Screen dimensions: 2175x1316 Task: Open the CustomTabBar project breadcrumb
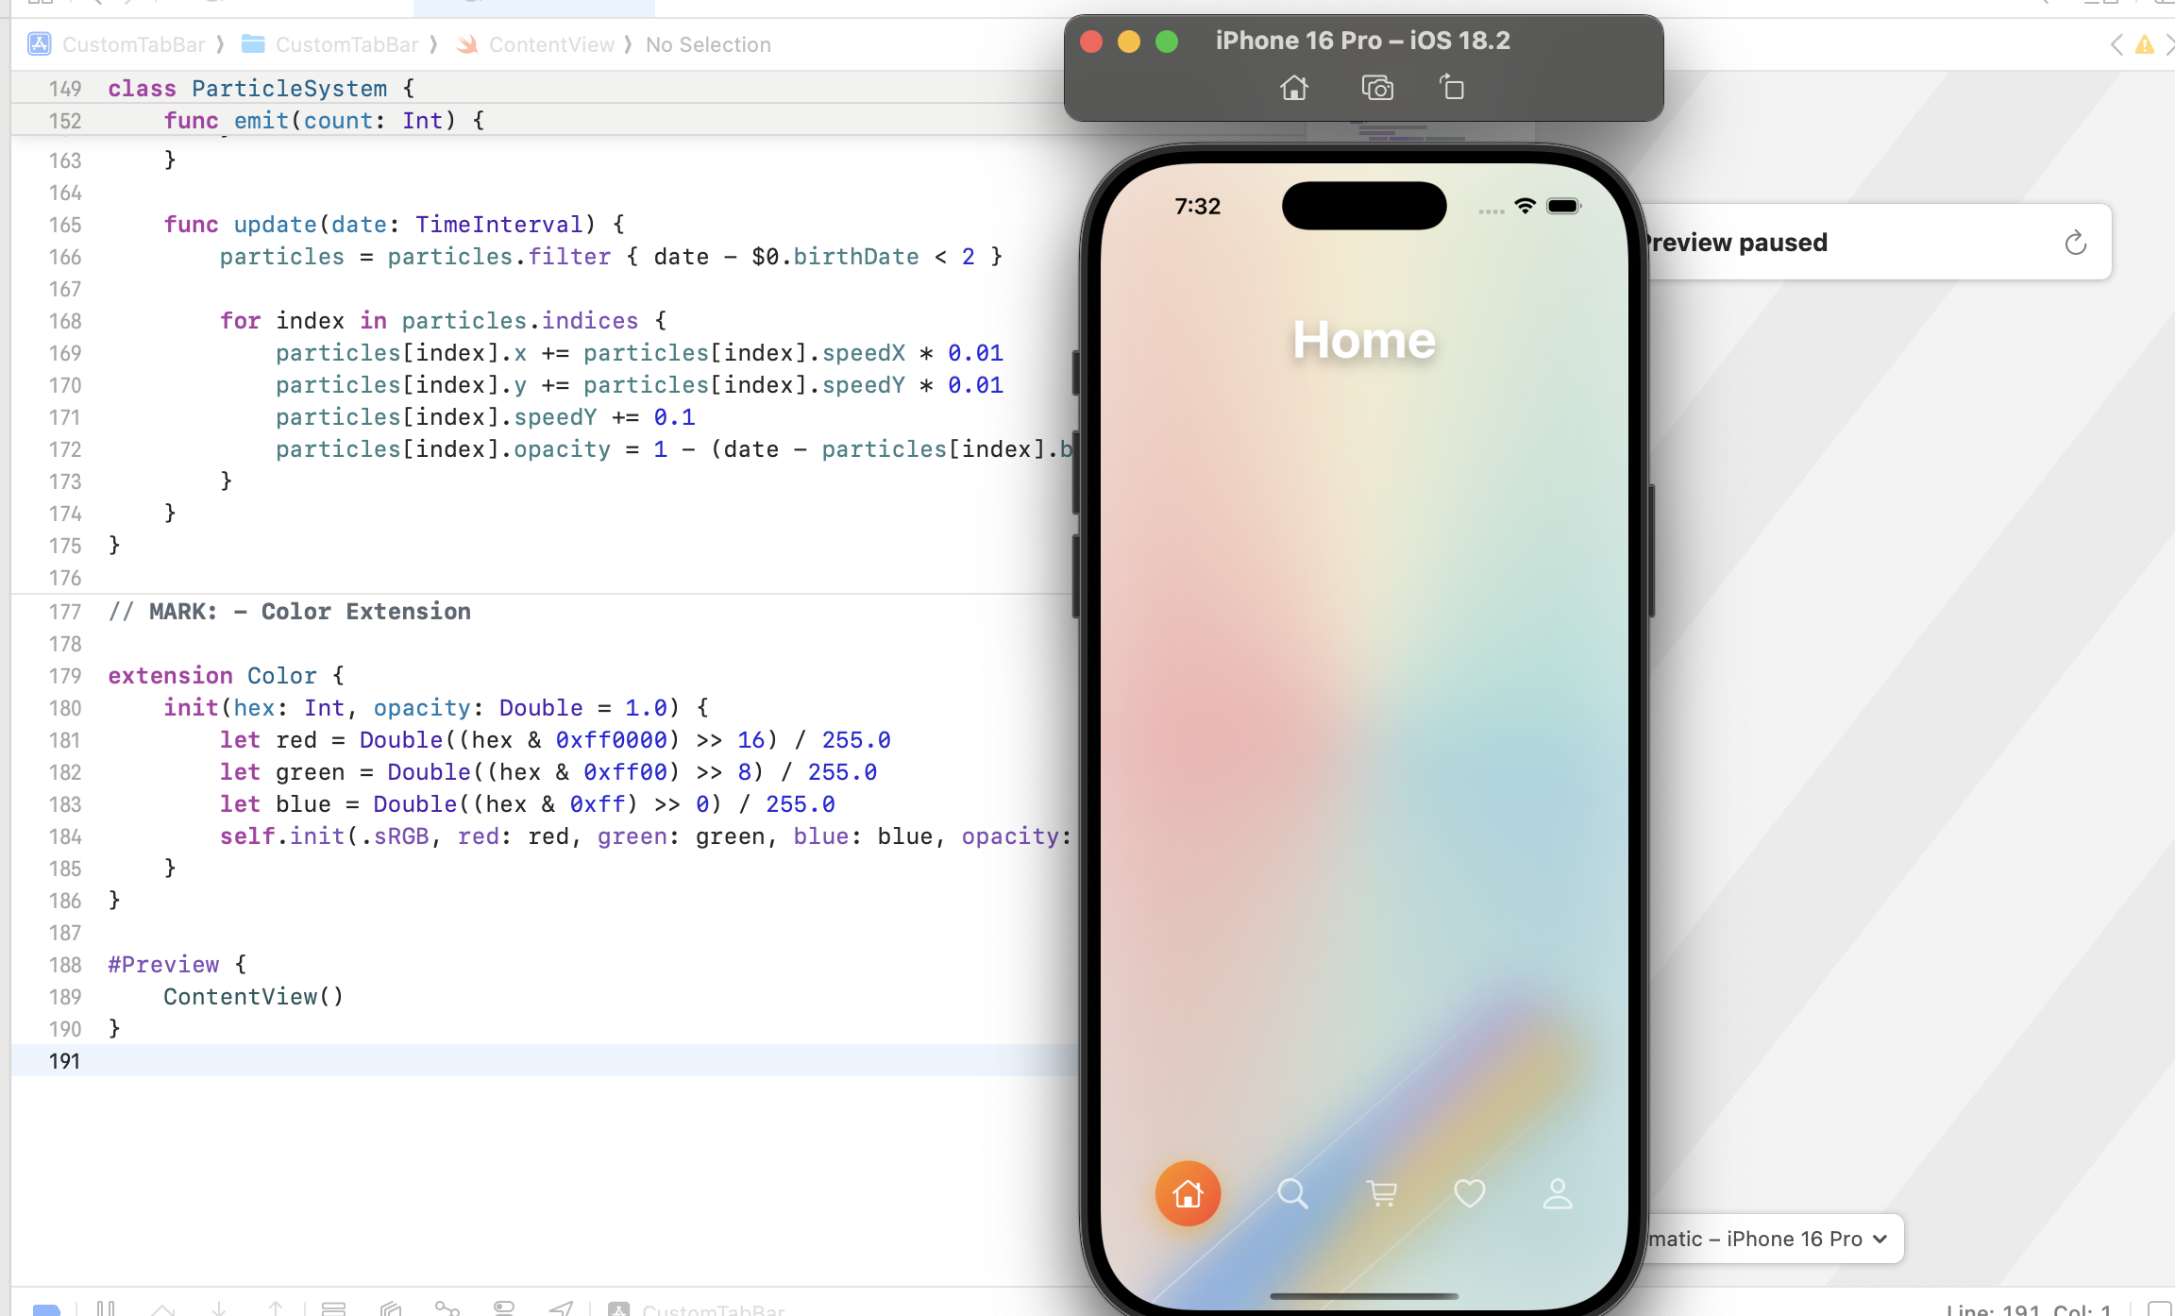[x=132, y=44]
